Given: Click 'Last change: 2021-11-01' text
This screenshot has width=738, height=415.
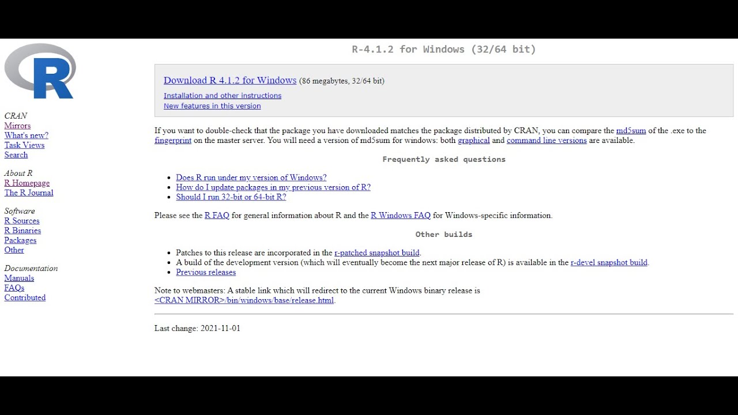Looking at the screenshot, I should (197, 329).
